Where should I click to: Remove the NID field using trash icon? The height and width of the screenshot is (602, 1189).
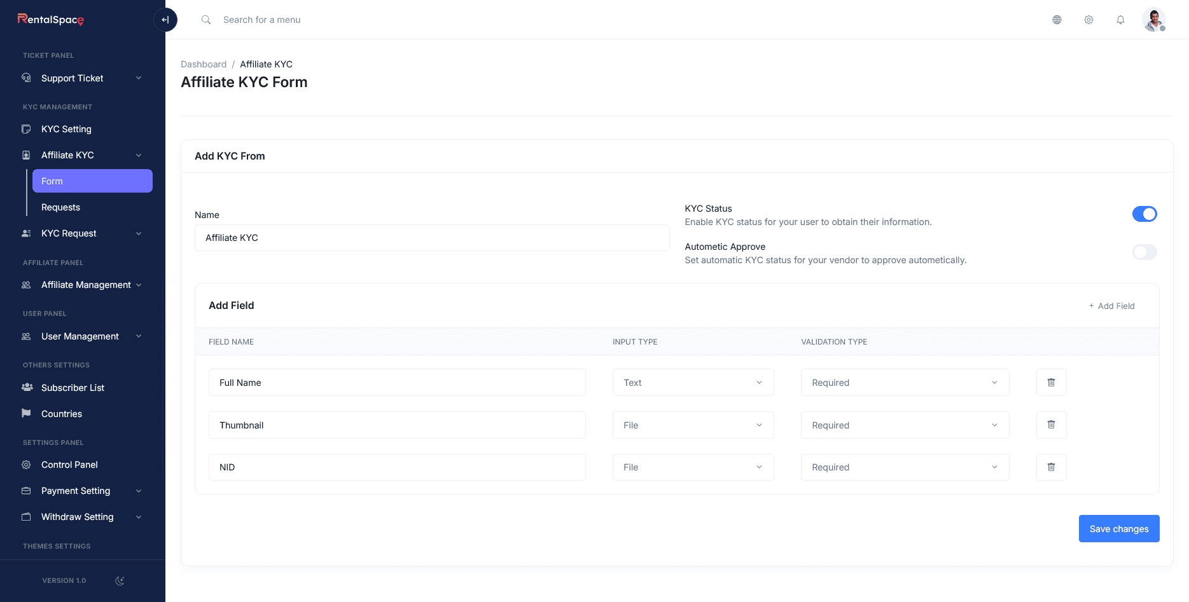tap(1051, 467)
